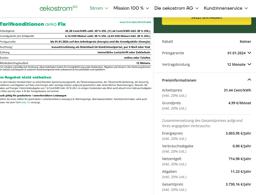This screenshot has height=195, width=256.
Task: Click the 11,23 €/Jahr Abgaben value
Action: point(241,172)
